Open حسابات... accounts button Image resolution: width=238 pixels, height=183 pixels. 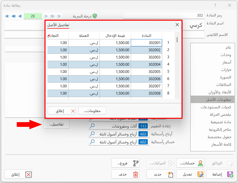[x=190, y=163]
